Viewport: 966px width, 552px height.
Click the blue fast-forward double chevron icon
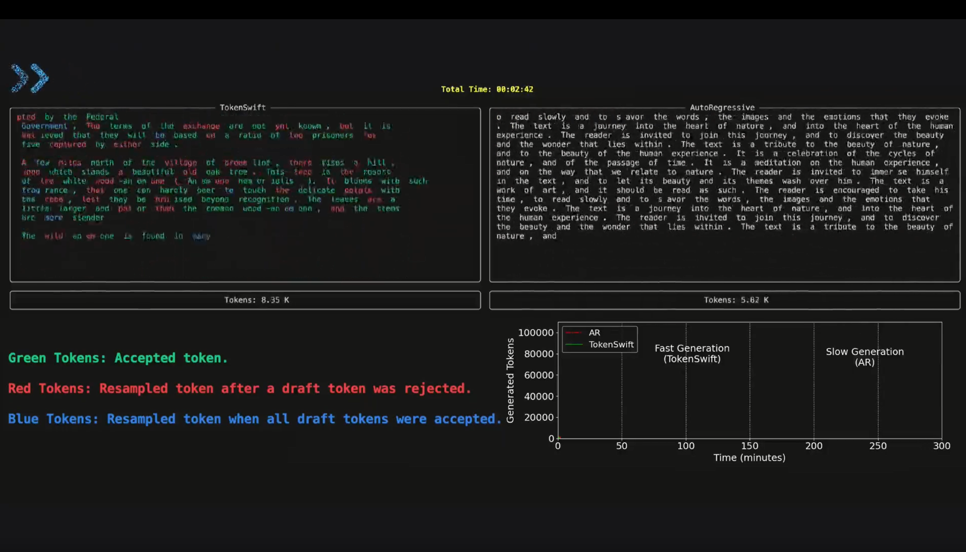(30, 78)
